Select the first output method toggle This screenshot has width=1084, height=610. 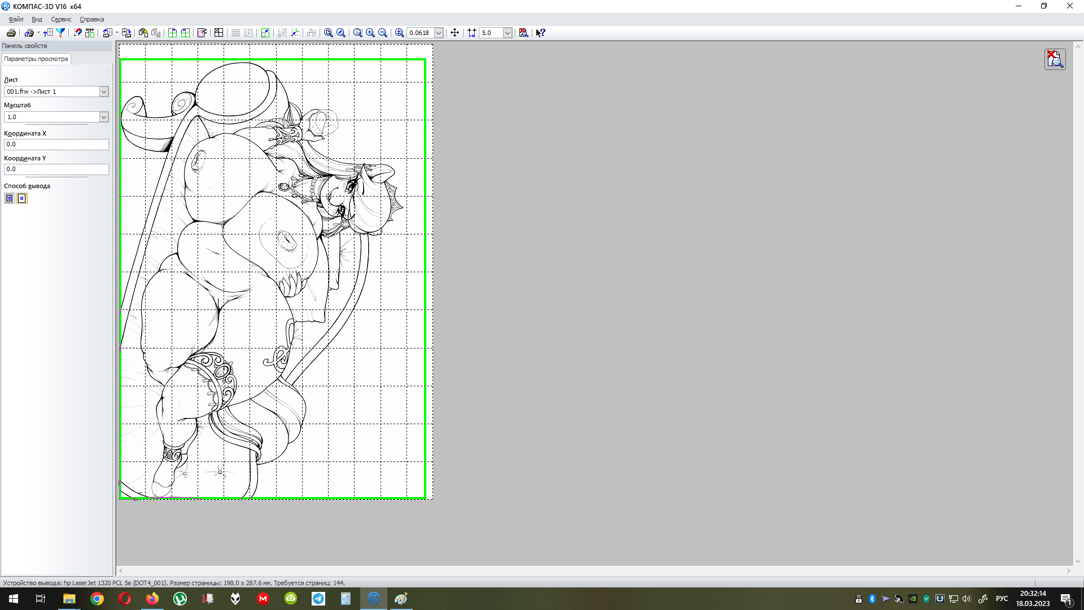(10, 198)
